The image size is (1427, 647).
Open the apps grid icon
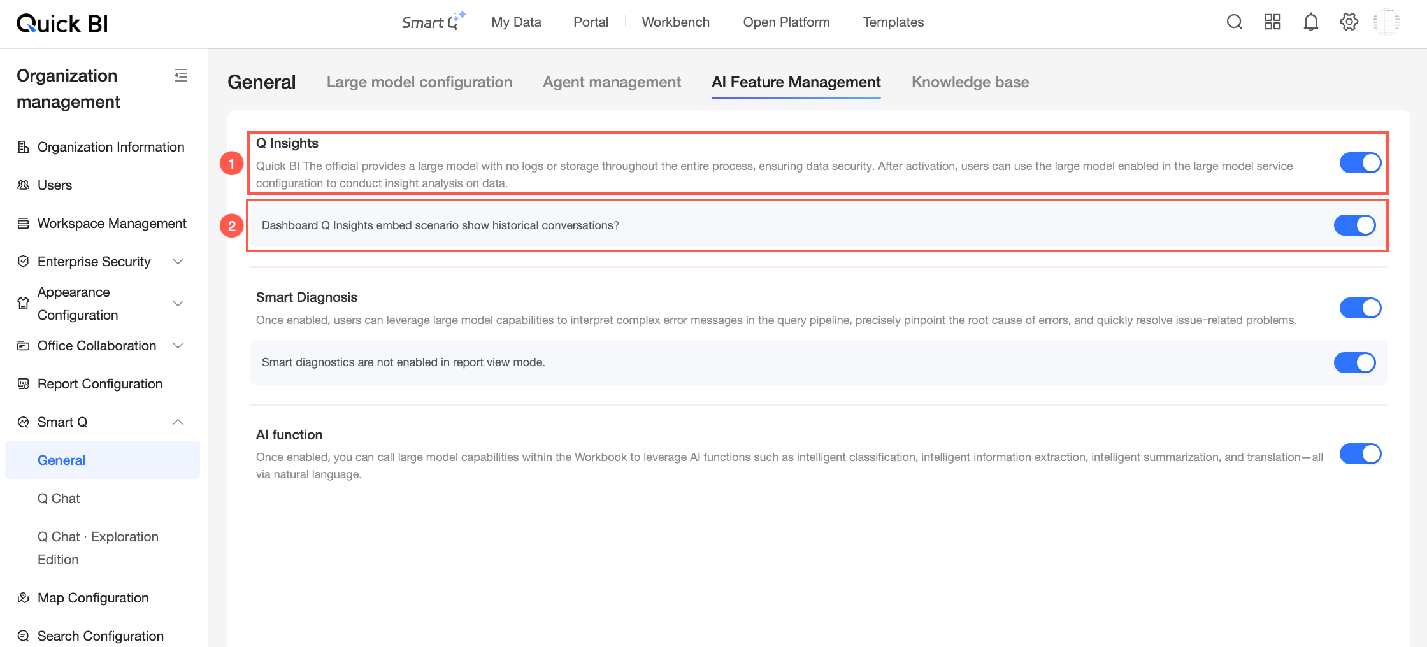(1273, 22)
